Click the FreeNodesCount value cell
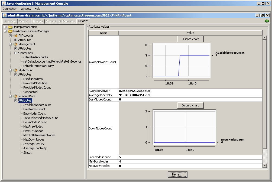The width and height of the screenshot is (272, 182). click(190, 157)
